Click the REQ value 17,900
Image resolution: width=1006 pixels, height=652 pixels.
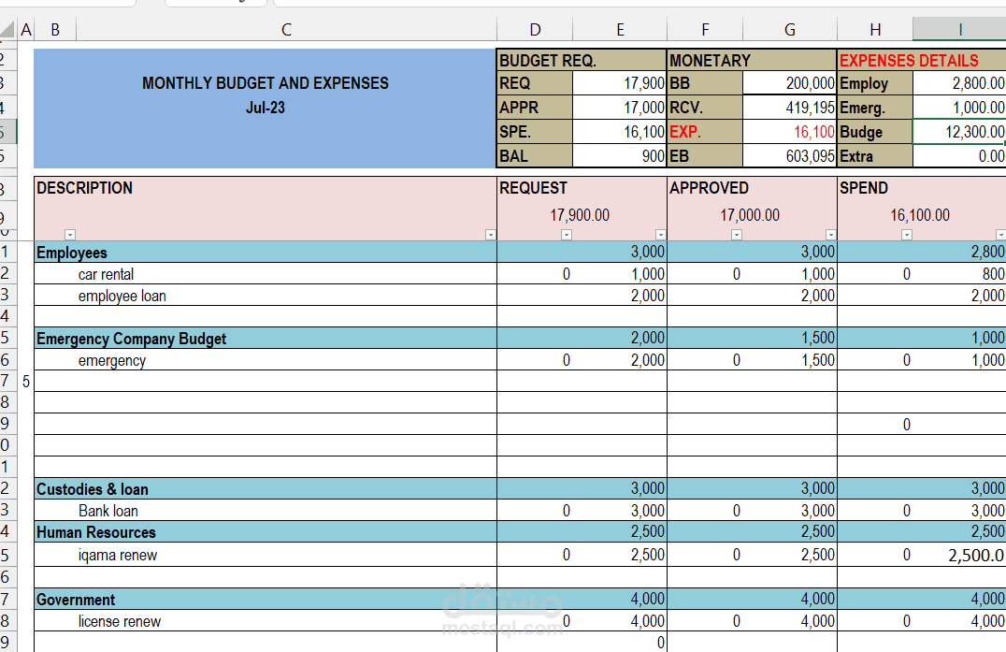(x=619, y=83)
